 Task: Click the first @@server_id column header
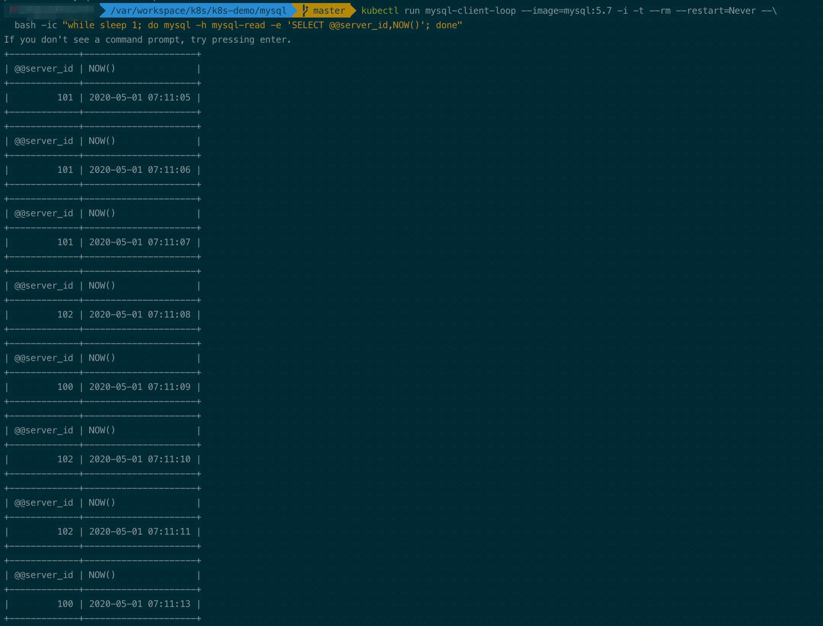tap(43, 69)
